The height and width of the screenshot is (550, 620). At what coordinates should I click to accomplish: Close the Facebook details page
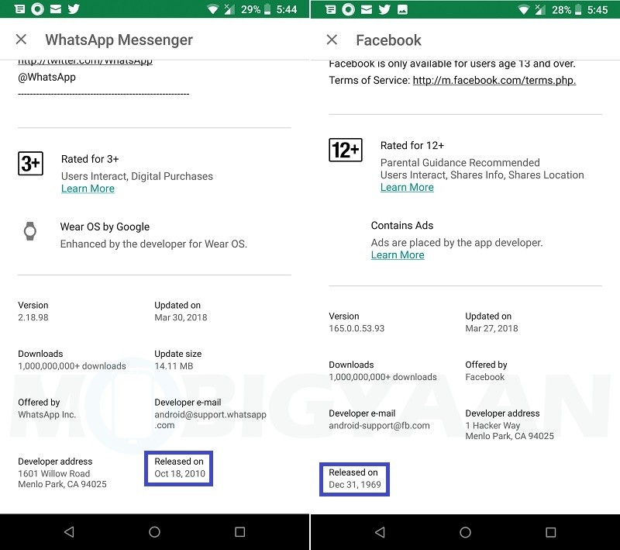[x=332, y=40]
